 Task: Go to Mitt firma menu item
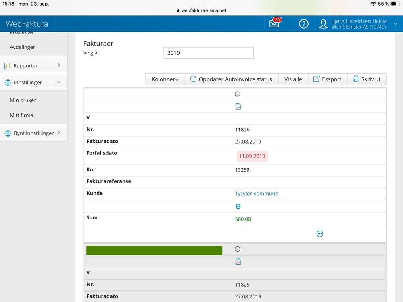pos(22,115)
